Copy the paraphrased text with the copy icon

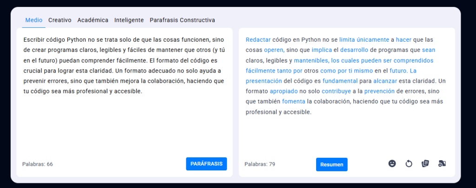click(x=425, y=163)
